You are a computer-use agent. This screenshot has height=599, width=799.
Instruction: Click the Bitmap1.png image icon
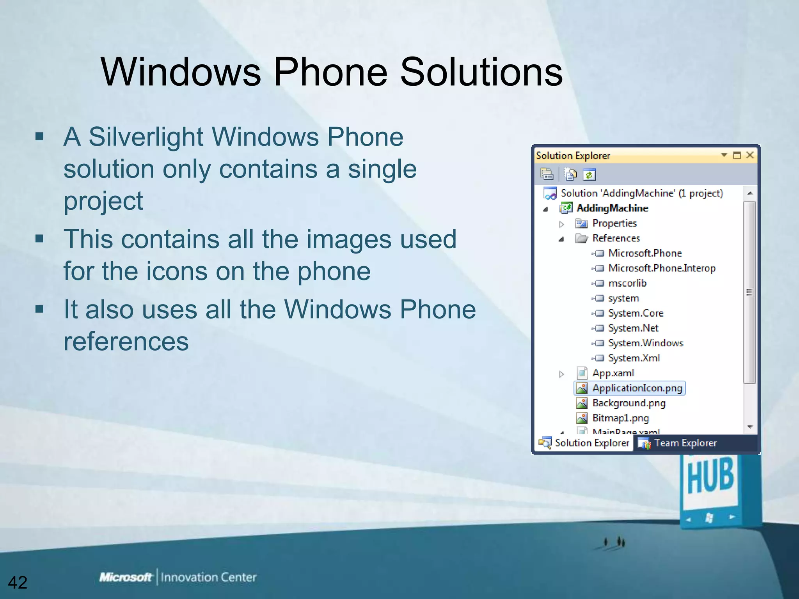[582, 418]
